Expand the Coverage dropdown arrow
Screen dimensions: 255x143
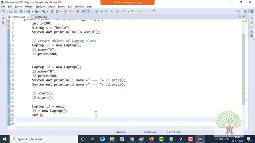(x=40, y=12)
